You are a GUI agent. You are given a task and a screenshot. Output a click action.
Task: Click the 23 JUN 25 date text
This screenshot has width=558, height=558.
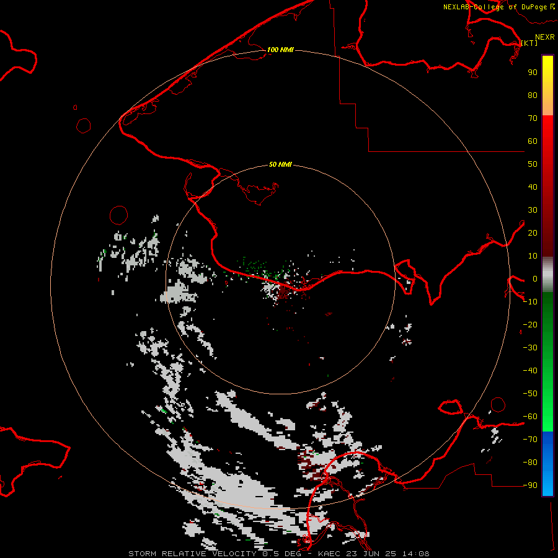(x=372, y=554)
